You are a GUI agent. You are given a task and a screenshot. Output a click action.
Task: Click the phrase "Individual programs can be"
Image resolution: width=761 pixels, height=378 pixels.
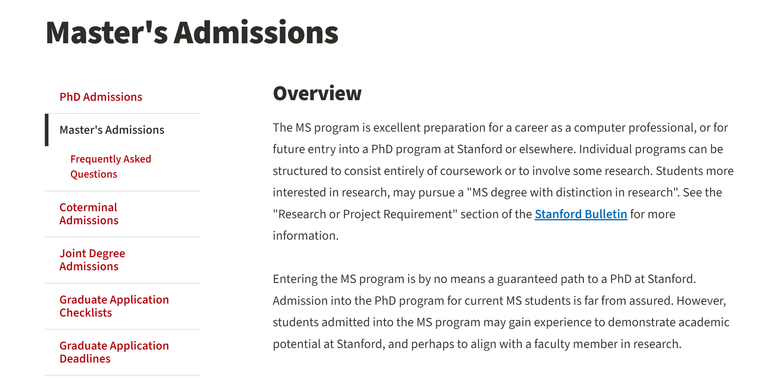(651, 149)
